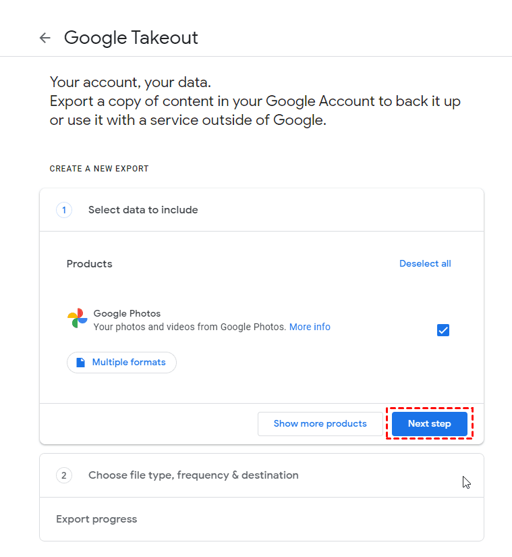This screenshot has height=557, width=512.
Task: Collapse the Select data to include section
Action: click(x=142, y=210)
